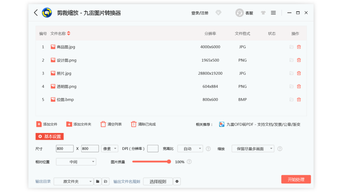Click the 添加文件 button
This screenshot has width=342, height=192.
(47, 124)
